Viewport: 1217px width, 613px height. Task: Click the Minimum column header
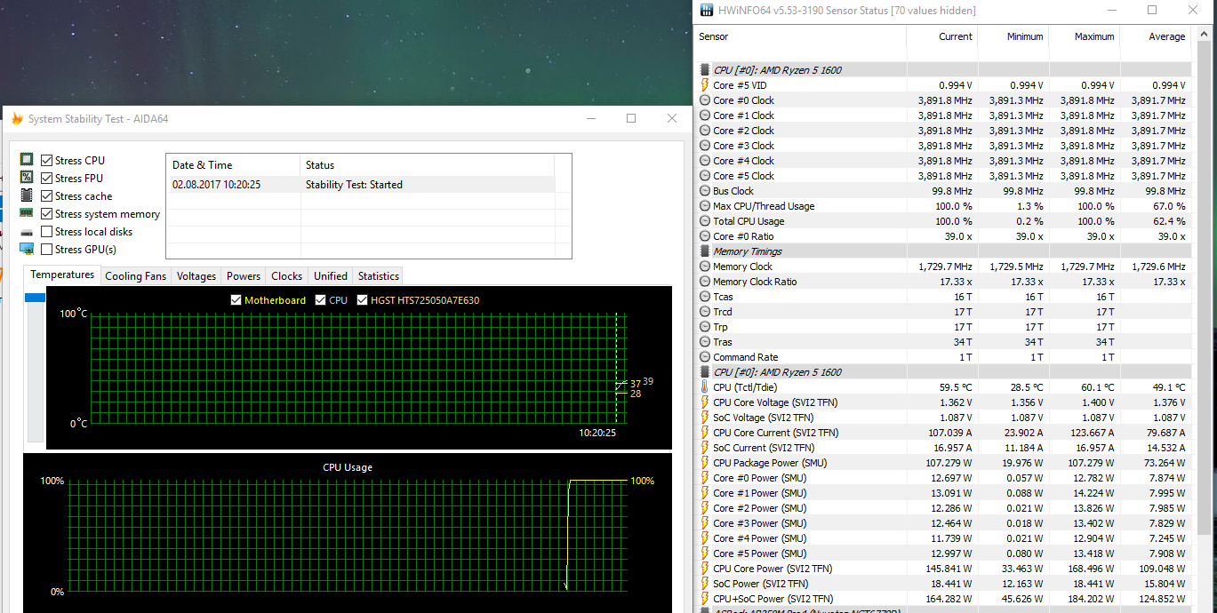[1013, 36]
